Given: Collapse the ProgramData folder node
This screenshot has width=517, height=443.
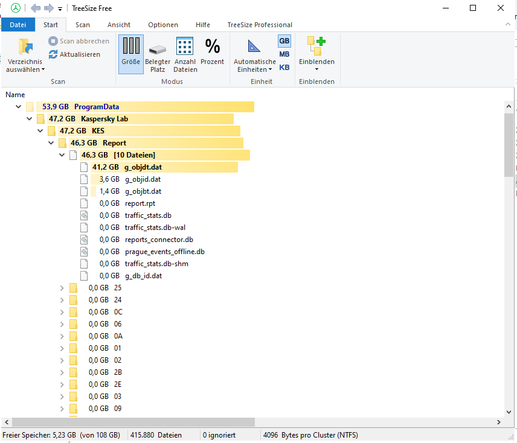Looking at the screenshot, I should click(18, 107).
